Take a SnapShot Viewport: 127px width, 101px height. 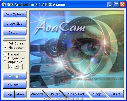coord(76,94)
